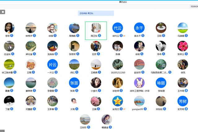Click the microphone icon beside 周卫东

click(100, 36)
